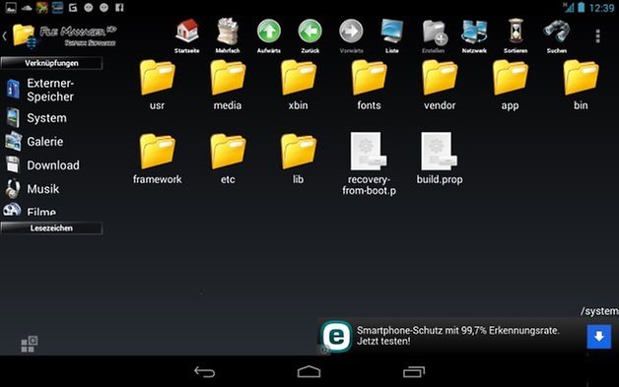Open the etc folder
The image size is (619, 387).
[228, 159]
